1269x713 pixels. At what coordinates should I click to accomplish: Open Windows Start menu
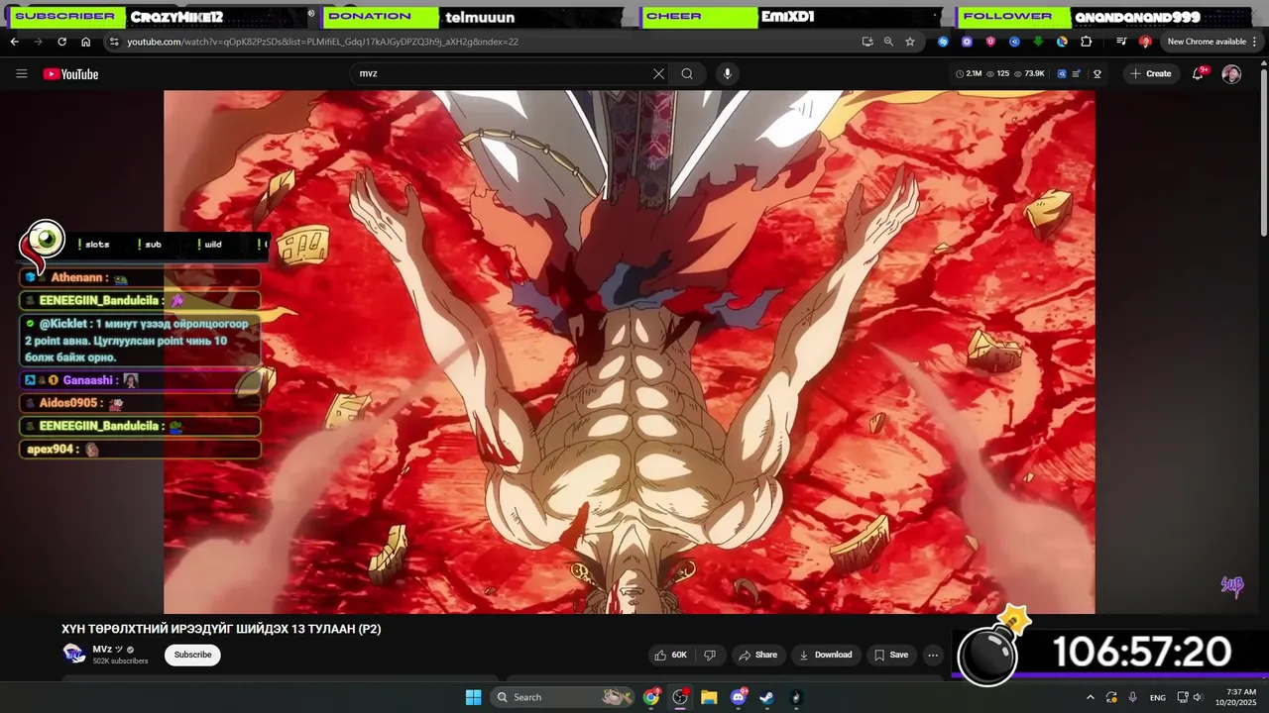pos(473,697)
